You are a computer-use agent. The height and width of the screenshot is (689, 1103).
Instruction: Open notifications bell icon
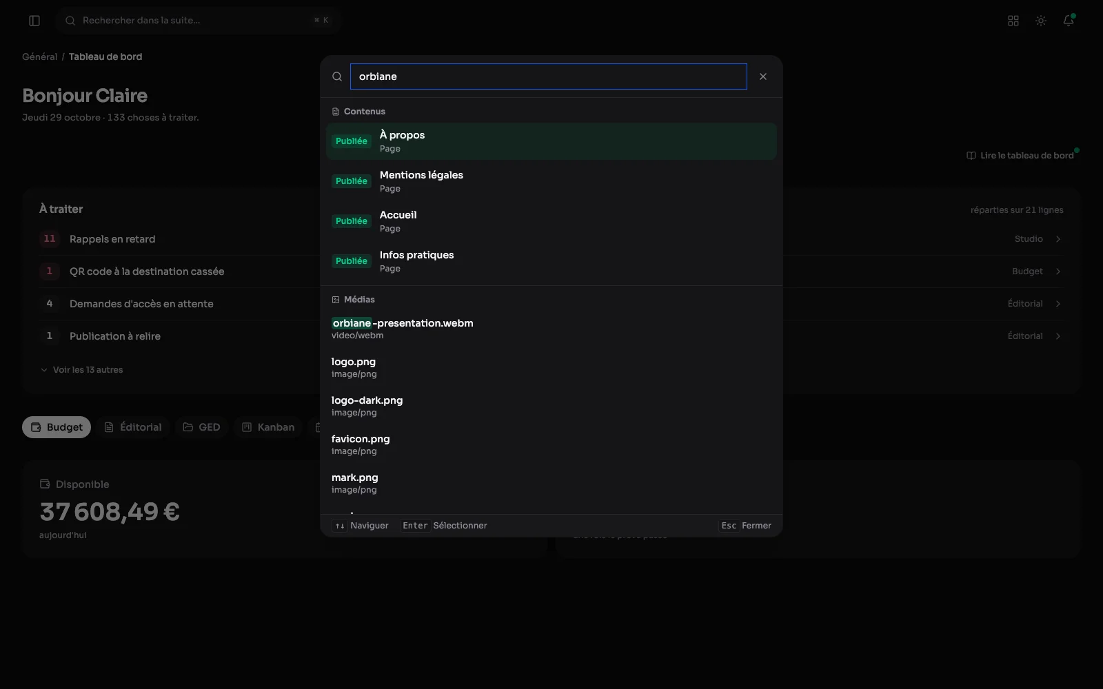1069,21
